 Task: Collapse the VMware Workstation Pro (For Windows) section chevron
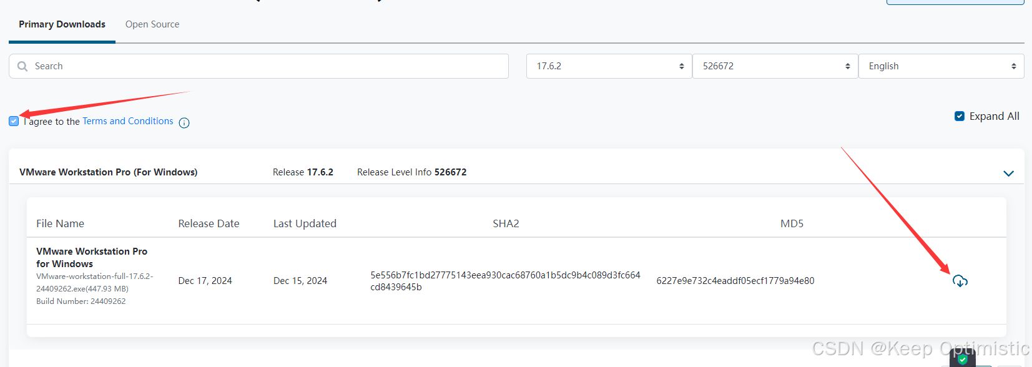[x=1008, y=174]
